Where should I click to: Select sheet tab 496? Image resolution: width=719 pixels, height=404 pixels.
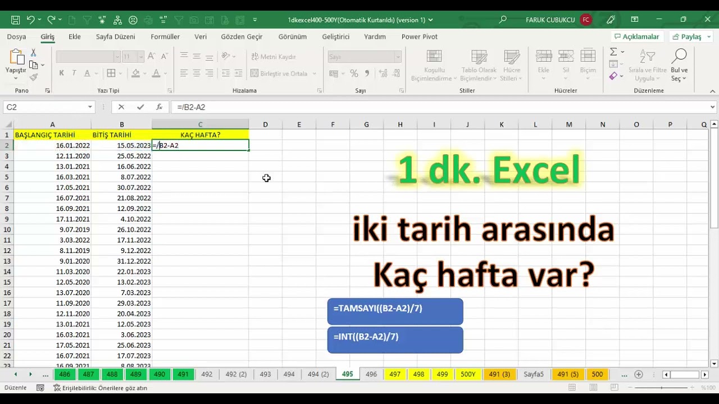click(x=371, y=374)
